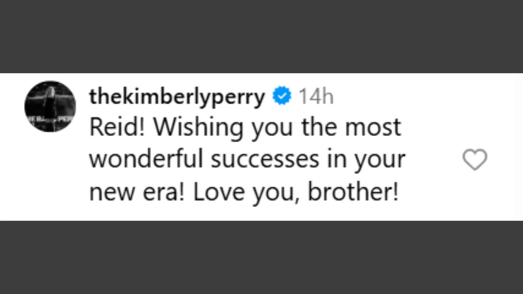Open thekimberlyperry's profile picture
523x294 pixels.
[x=50, y=106]
